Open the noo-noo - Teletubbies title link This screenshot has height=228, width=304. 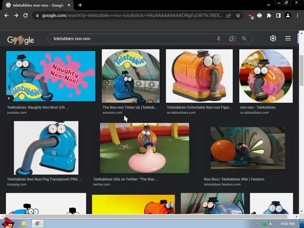point(258,107)
